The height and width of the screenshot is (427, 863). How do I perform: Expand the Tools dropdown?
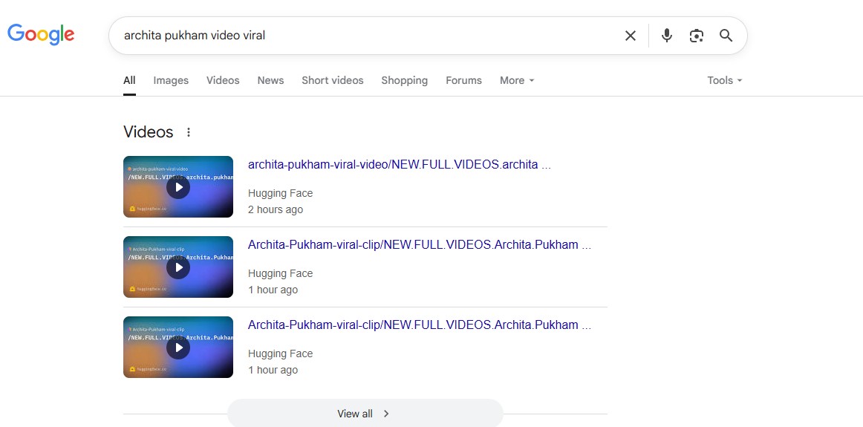[724, 80]
